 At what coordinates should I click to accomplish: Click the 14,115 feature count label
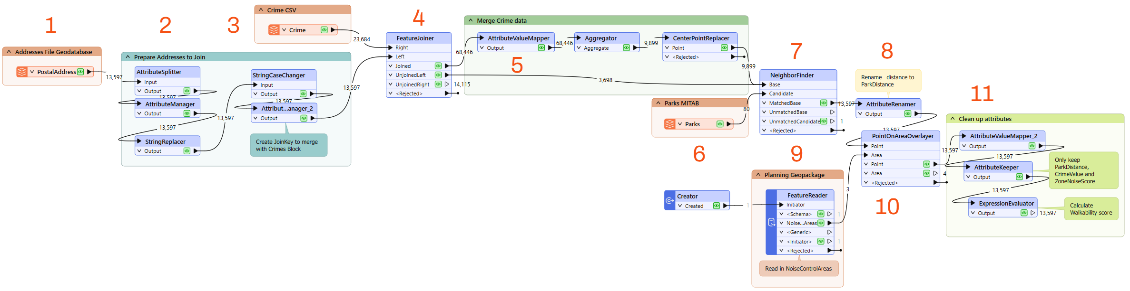(x=462, y=84)
